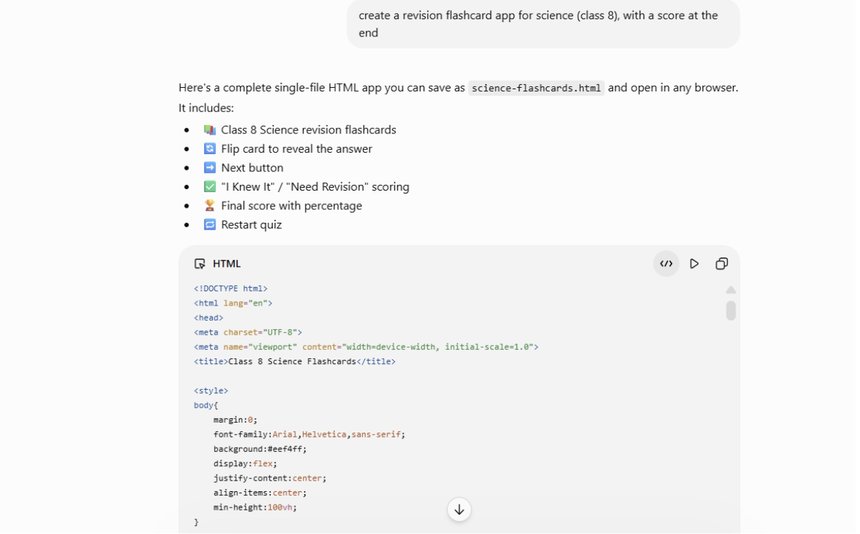Click the '<meta charset="UTF-8">' line
Viewport: 860px width, 534px height.
coord(248,332)
